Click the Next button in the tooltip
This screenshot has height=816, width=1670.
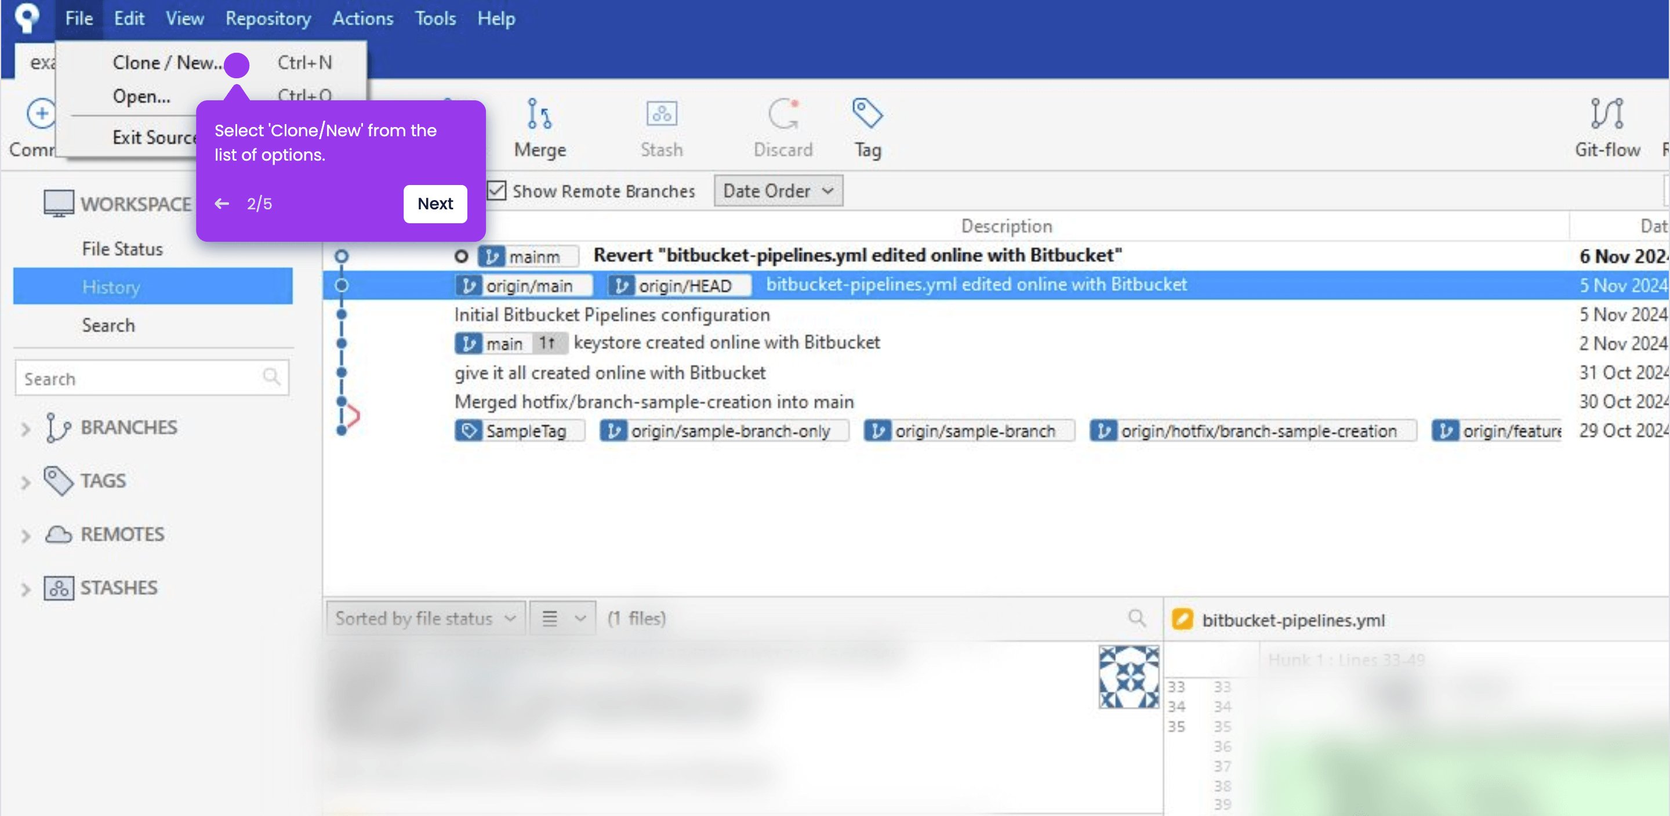click(435, 204)
